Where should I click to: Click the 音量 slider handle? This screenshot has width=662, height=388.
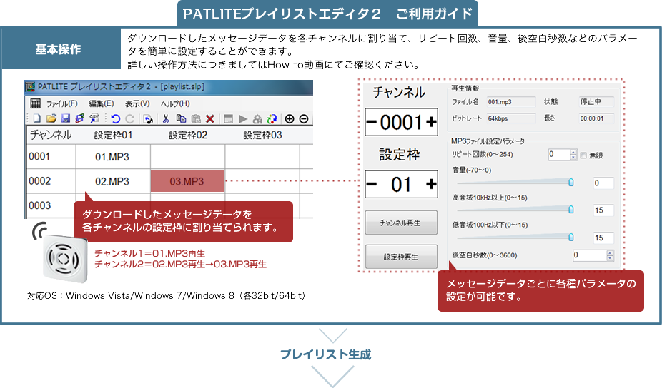click(x=570, y=182)
